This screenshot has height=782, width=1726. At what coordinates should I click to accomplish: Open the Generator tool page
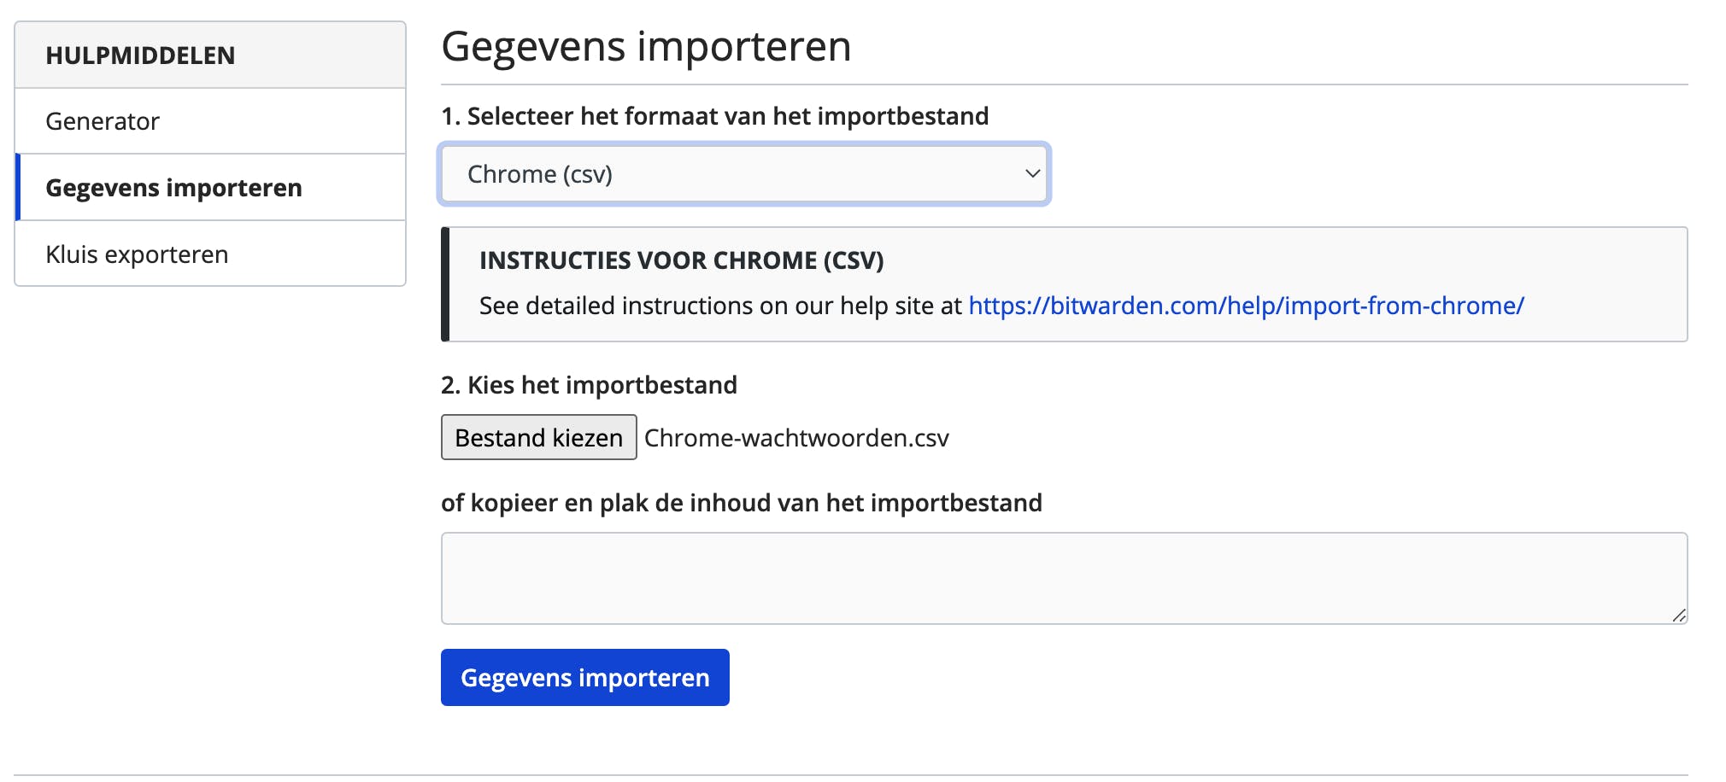tap(103, 121)
